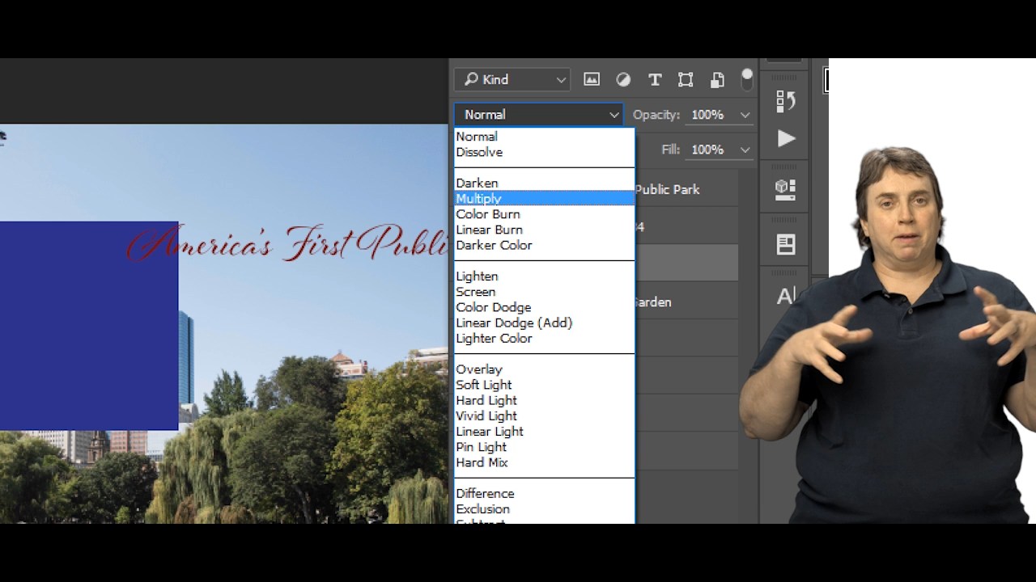
Task: Choose Linear Dodge (Add) blend mode
Action: (544, 323)
